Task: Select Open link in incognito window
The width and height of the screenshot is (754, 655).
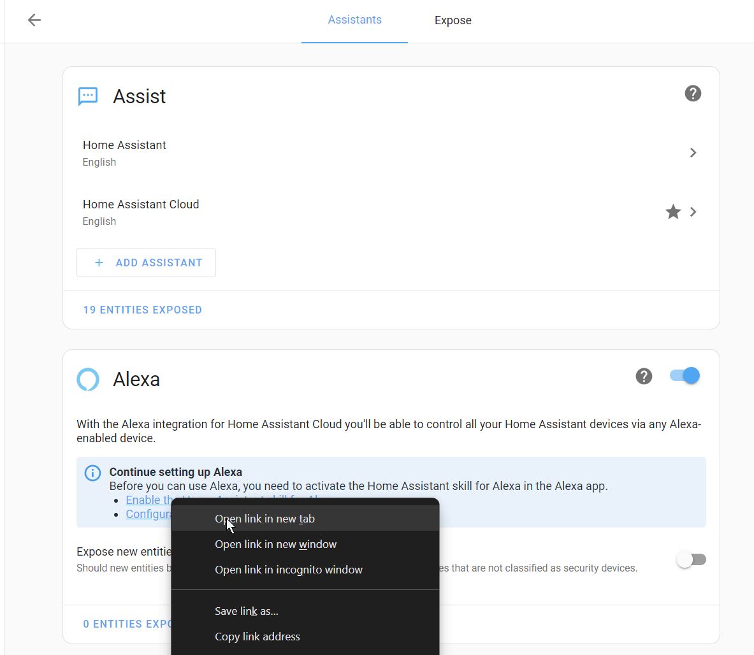Action: pos(288,570)
